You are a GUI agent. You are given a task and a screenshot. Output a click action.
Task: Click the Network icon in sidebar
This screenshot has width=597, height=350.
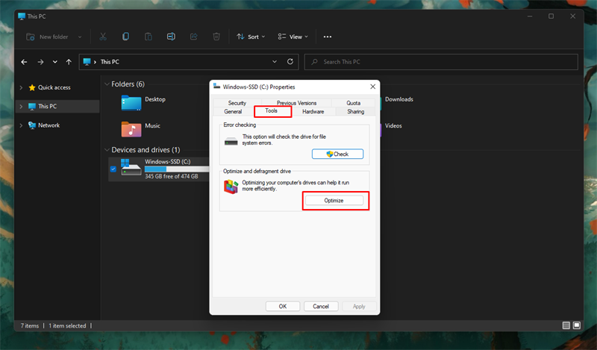32,125
